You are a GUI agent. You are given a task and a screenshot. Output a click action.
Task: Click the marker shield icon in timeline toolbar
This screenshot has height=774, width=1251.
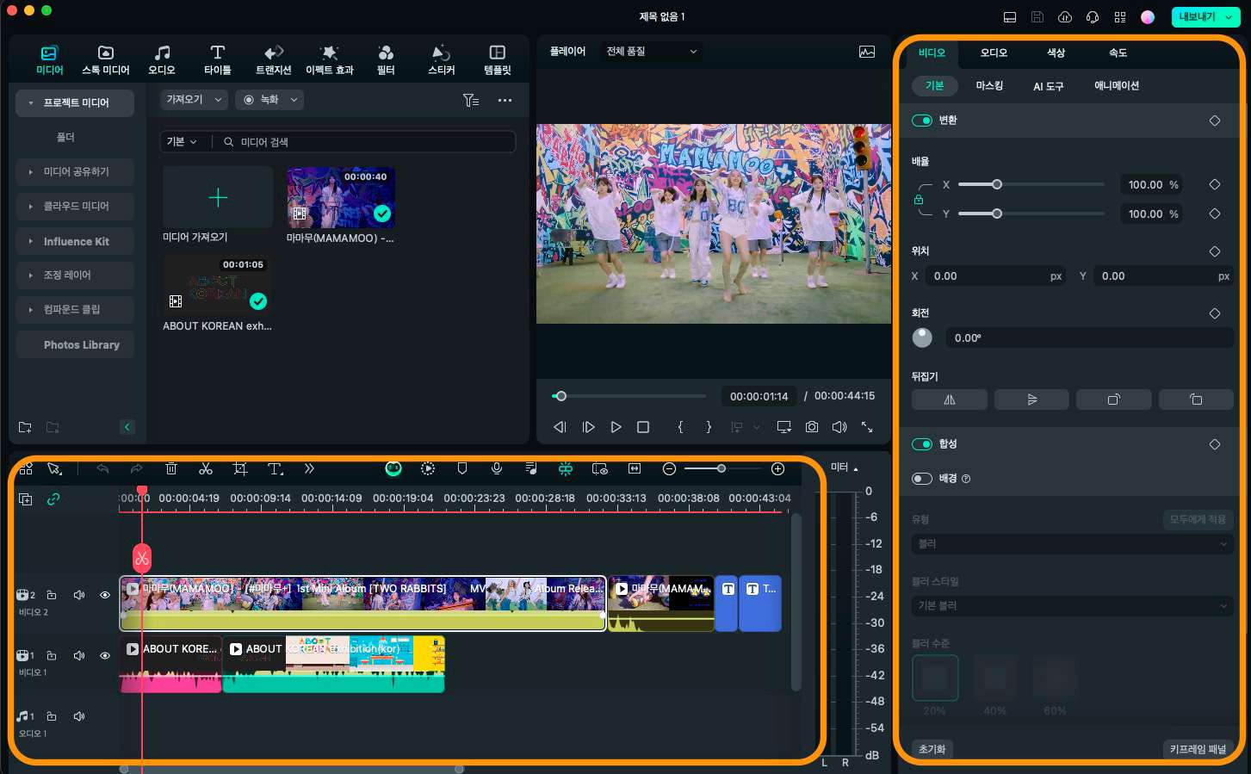462,468
